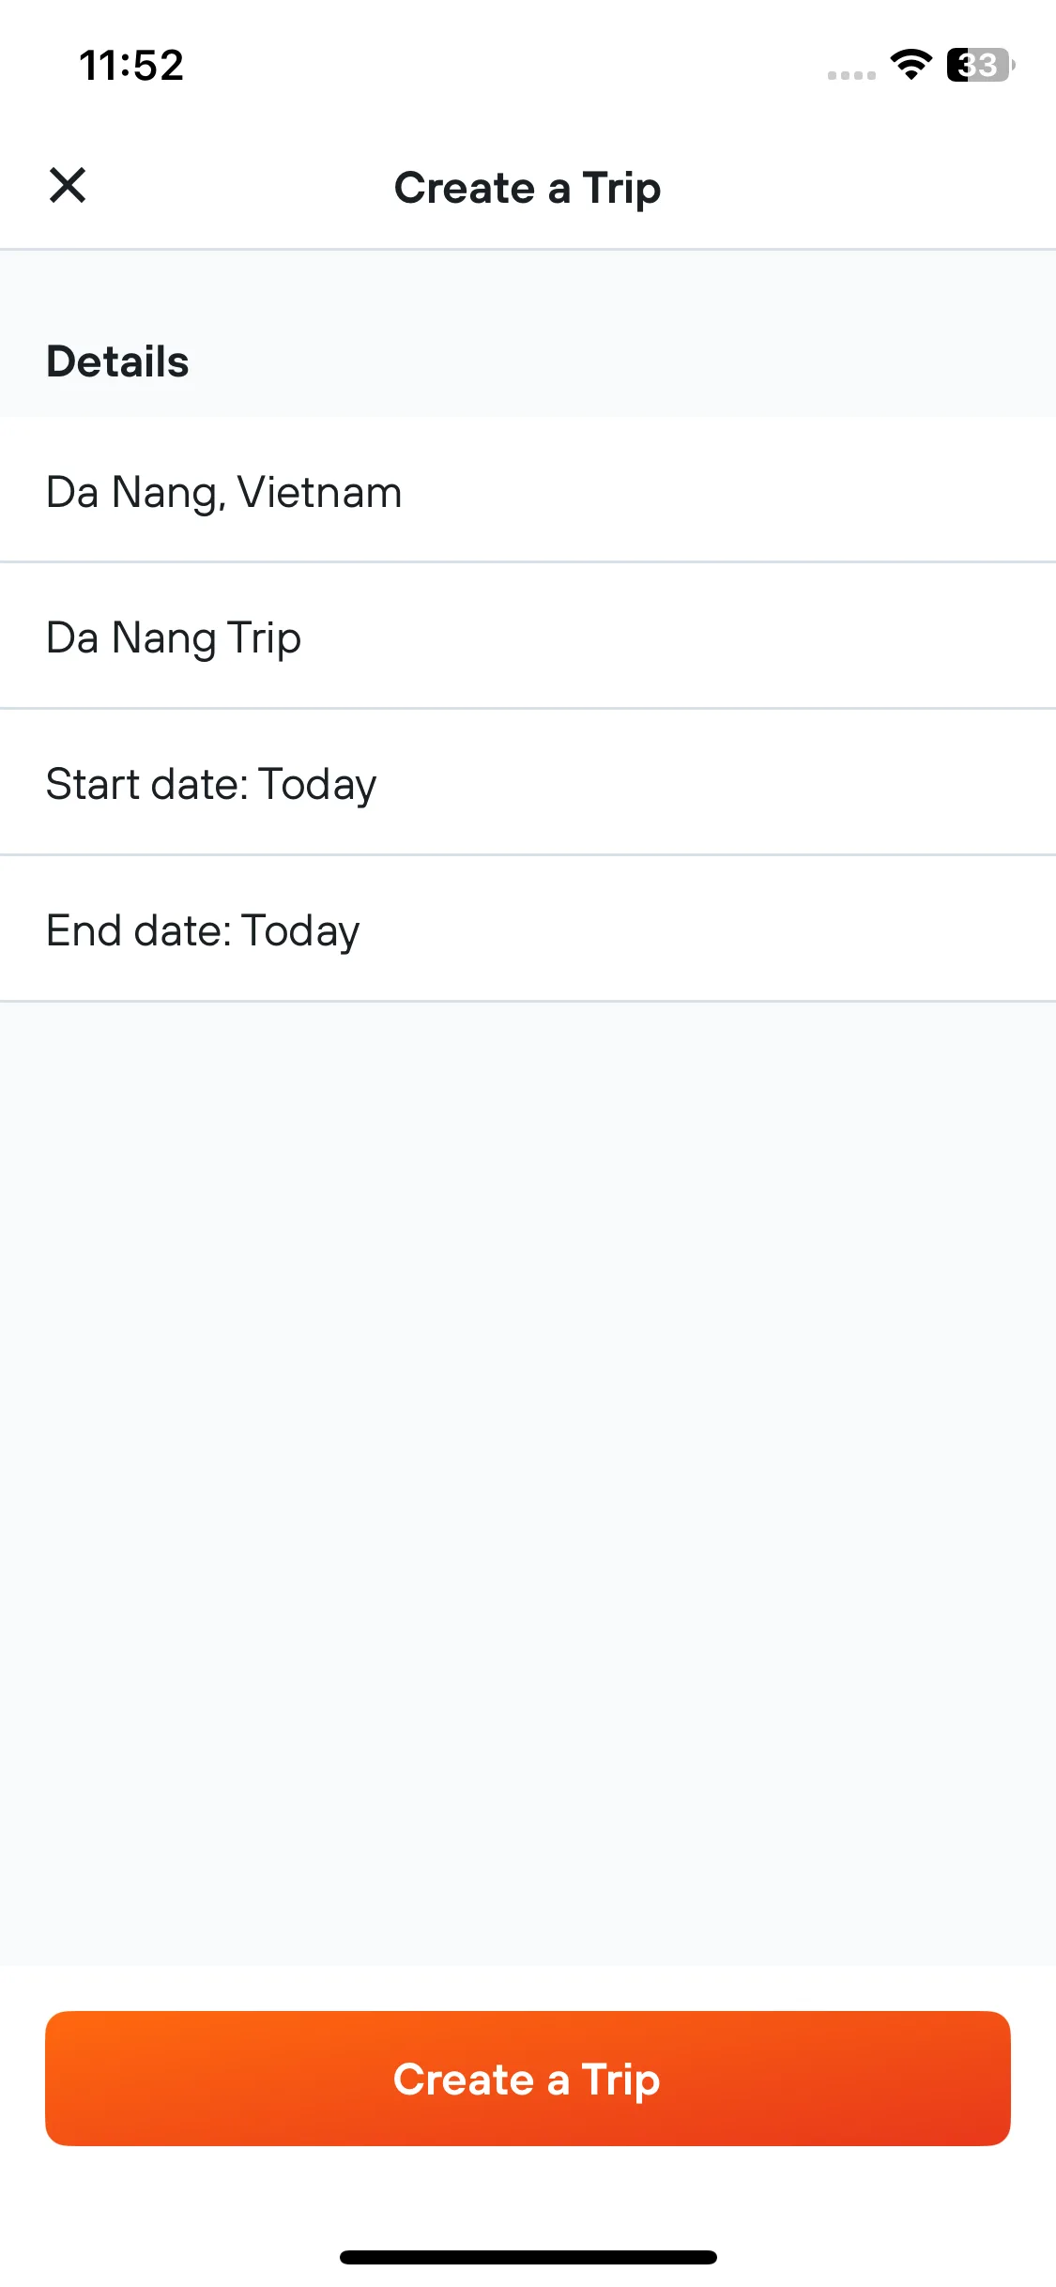Tap the Details section header
1056x2287 pixels.
point(118,361)
